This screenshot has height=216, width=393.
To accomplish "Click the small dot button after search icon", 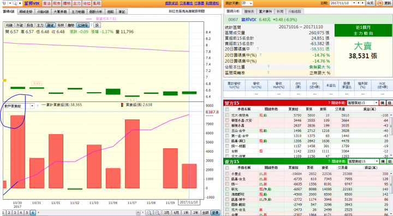I will 20,3.
